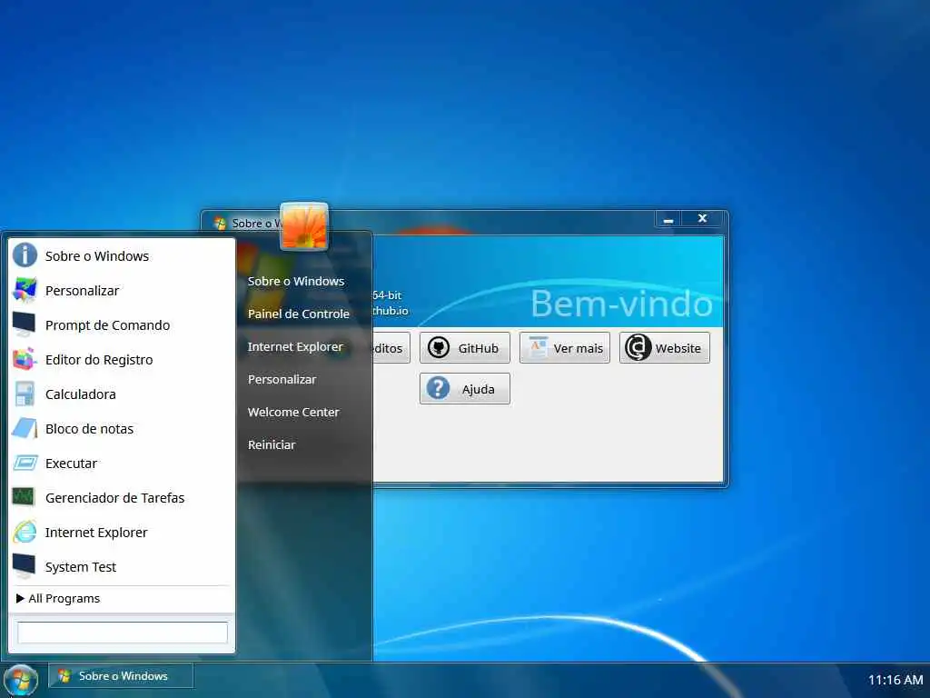Open Gerenciador de Tarefas entry

[122, 497]
